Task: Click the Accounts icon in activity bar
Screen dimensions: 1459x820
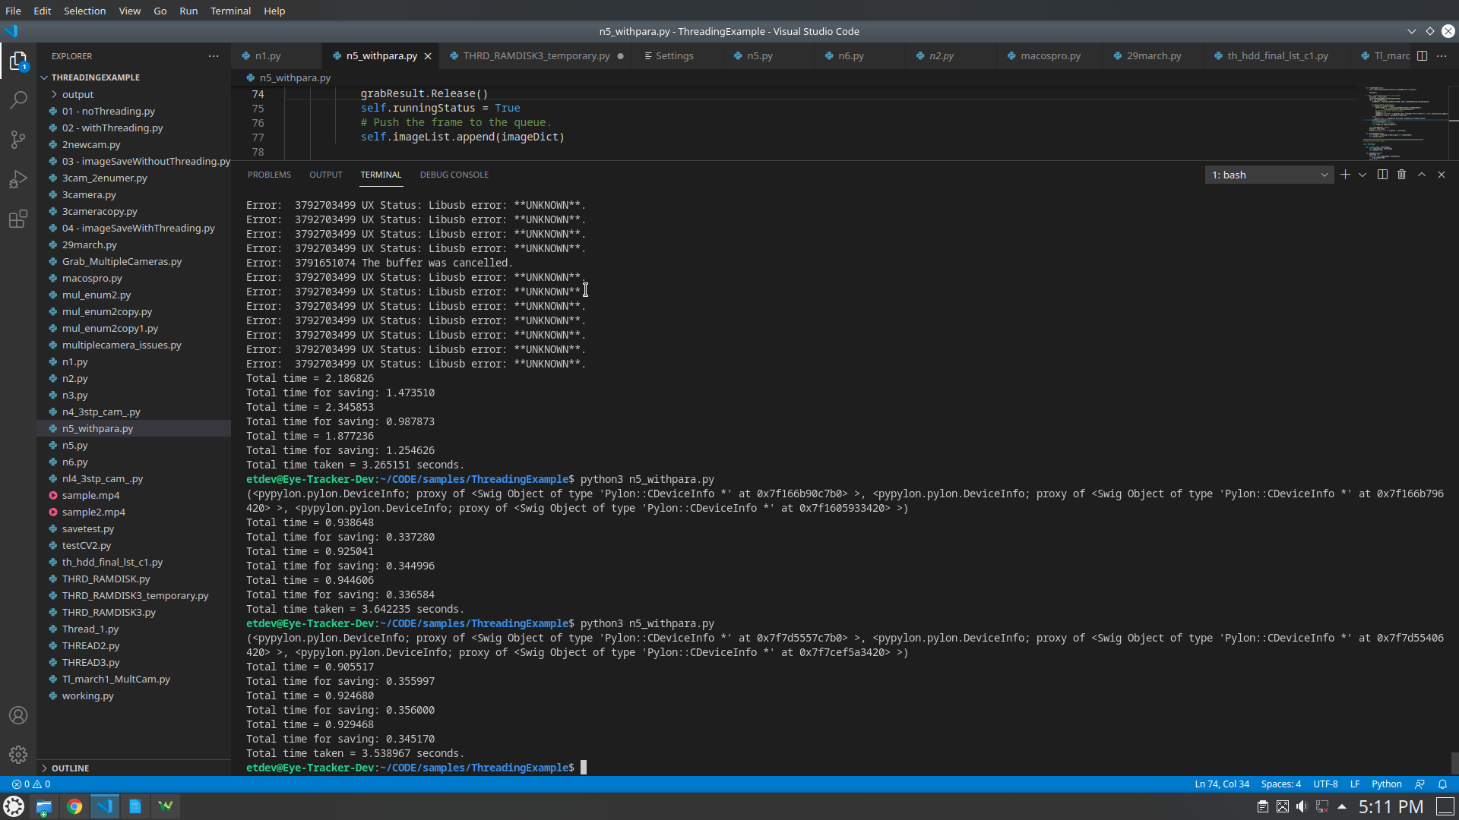Action: (18, 715)
